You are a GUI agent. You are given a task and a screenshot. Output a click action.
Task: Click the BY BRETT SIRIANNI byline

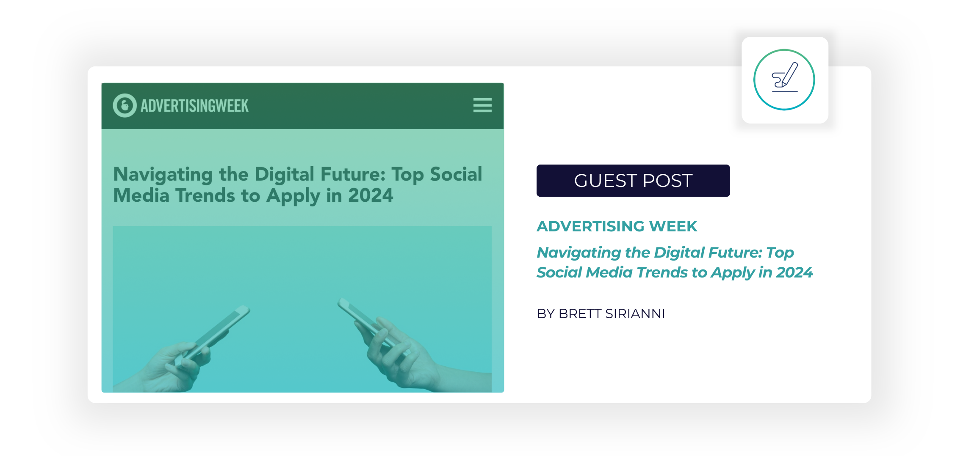click(x=601, y=313)
